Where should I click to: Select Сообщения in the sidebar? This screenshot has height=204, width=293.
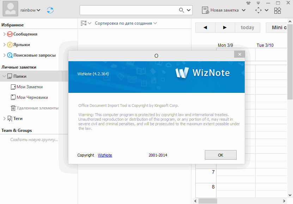tap(25, 34)
